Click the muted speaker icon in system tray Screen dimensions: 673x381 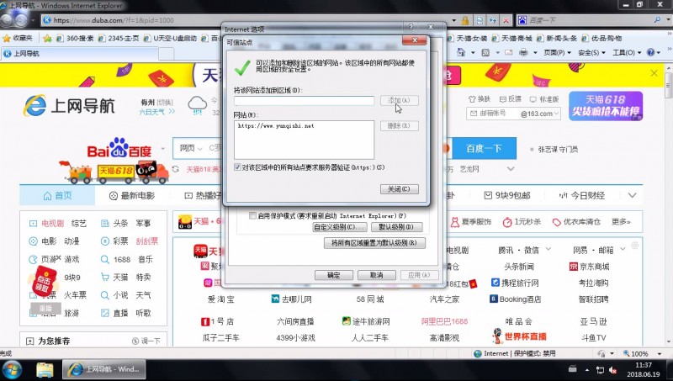614,370
